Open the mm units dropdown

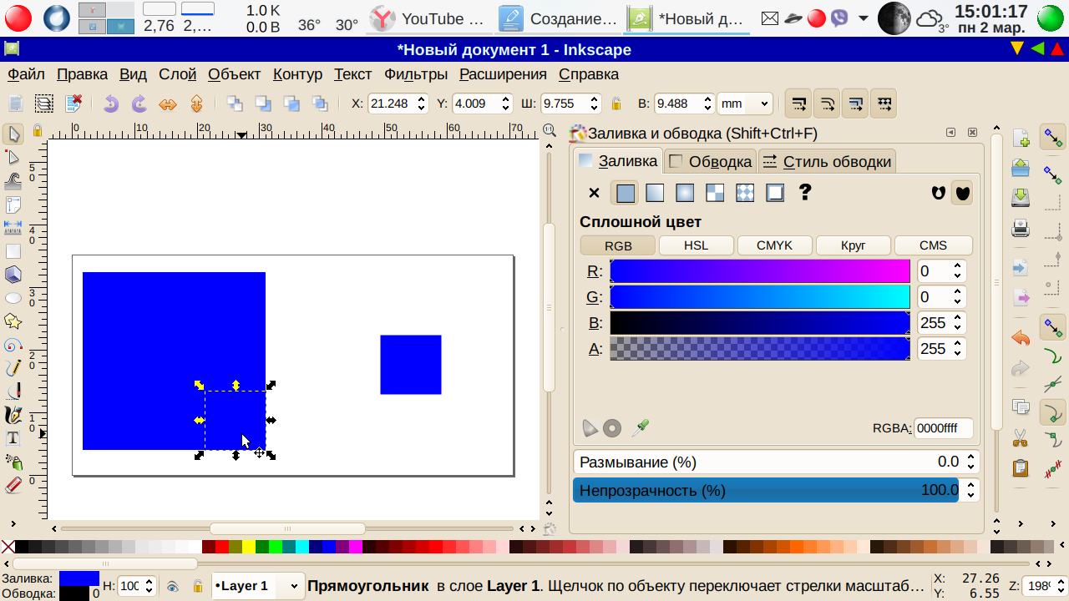pos(744,104)
